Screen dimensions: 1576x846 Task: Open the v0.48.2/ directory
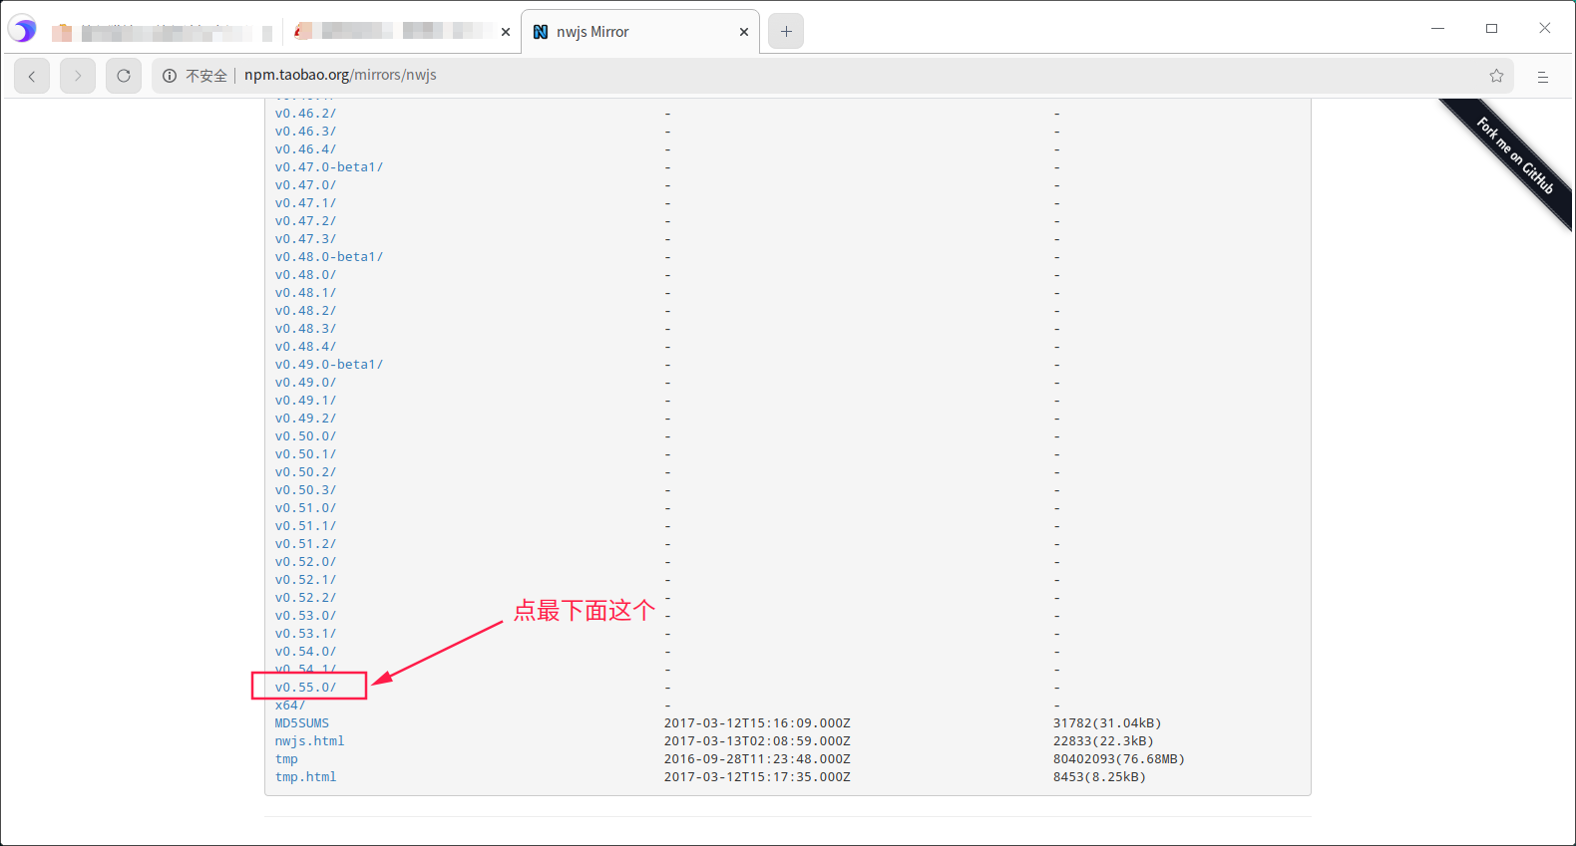coord(305,311)
